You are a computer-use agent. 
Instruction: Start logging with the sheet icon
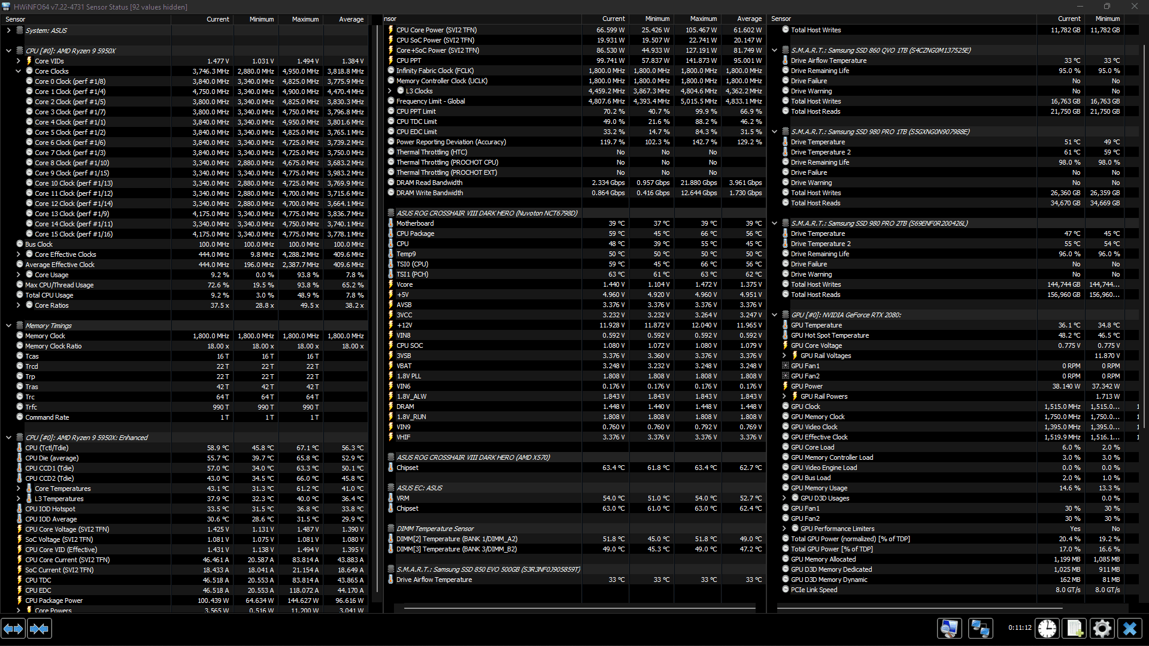coord(1075,628)
